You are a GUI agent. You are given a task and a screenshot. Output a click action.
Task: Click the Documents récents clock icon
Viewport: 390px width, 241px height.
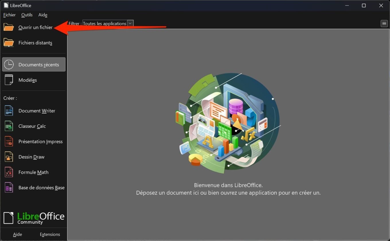[x=9, y=65]
